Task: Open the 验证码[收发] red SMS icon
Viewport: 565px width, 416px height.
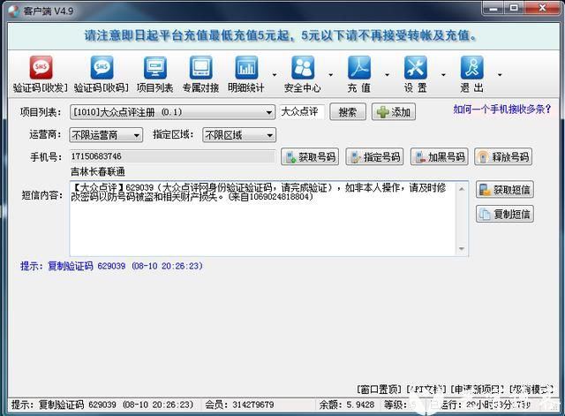Action: click(41, 68)
